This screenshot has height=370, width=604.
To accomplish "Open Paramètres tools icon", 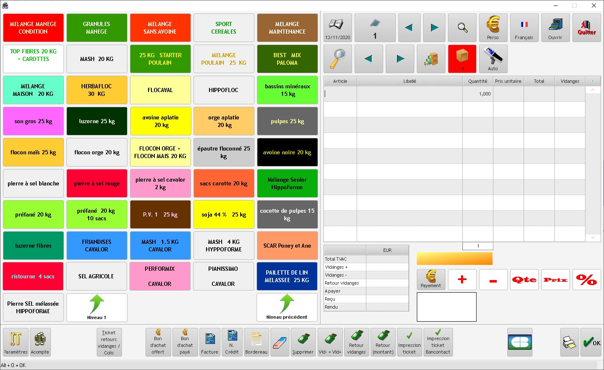I will point(16,342).
